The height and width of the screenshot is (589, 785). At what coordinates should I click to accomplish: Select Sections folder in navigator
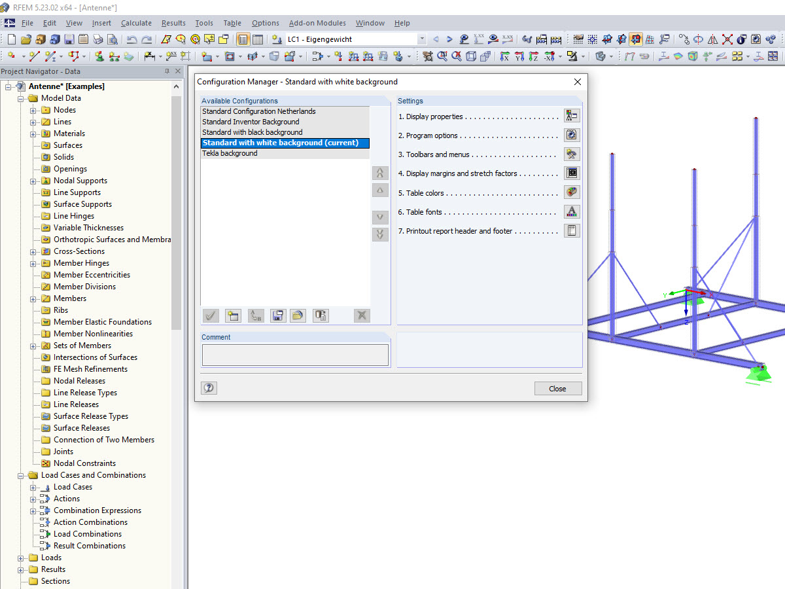point(56,581)
